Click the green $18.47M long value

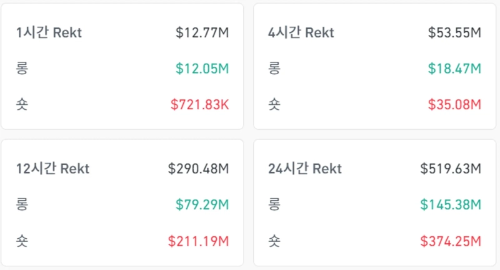(x=454, y=69)
